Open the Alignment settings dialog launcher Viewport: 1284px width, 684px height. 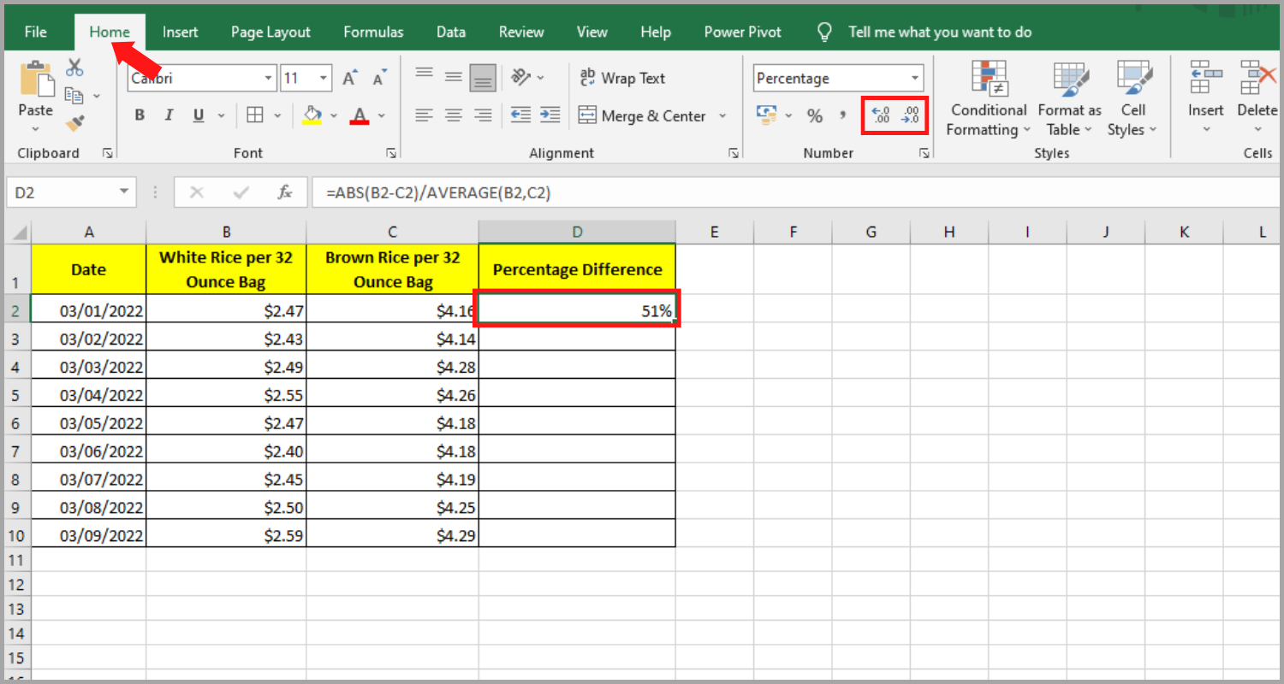(733, 152)
